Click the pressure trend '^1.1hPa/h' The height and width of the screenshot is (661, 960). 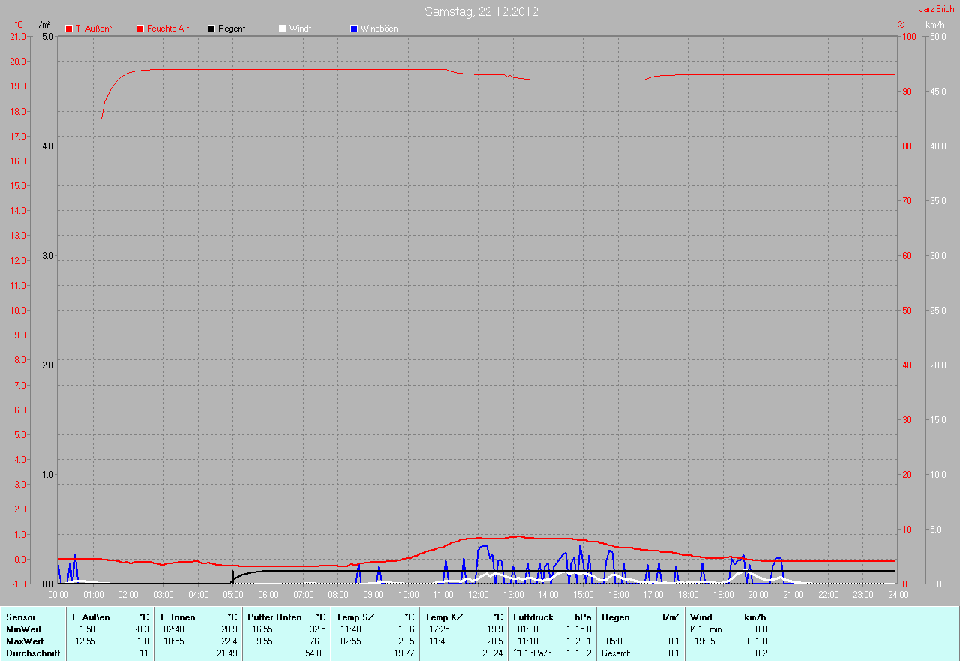pos(532,653)
